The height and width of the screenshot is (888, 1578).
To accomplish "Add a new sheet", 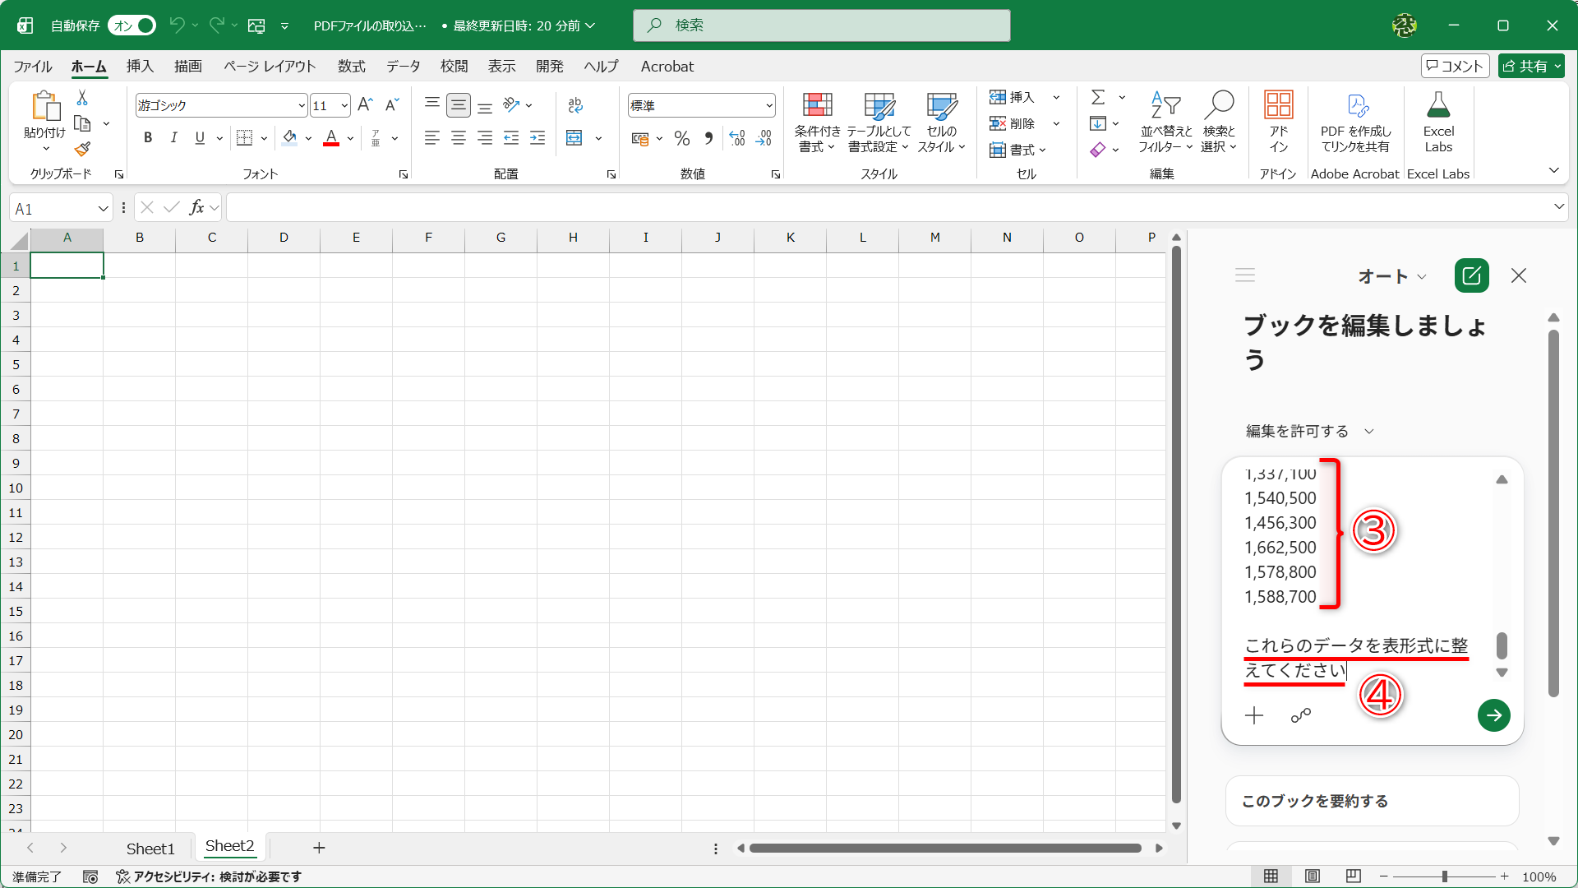I will 319,848.
